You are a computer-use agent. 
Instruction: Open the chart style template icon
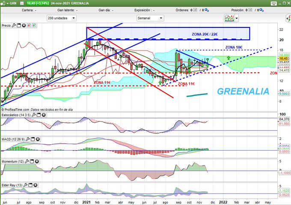tap(229, 18)
